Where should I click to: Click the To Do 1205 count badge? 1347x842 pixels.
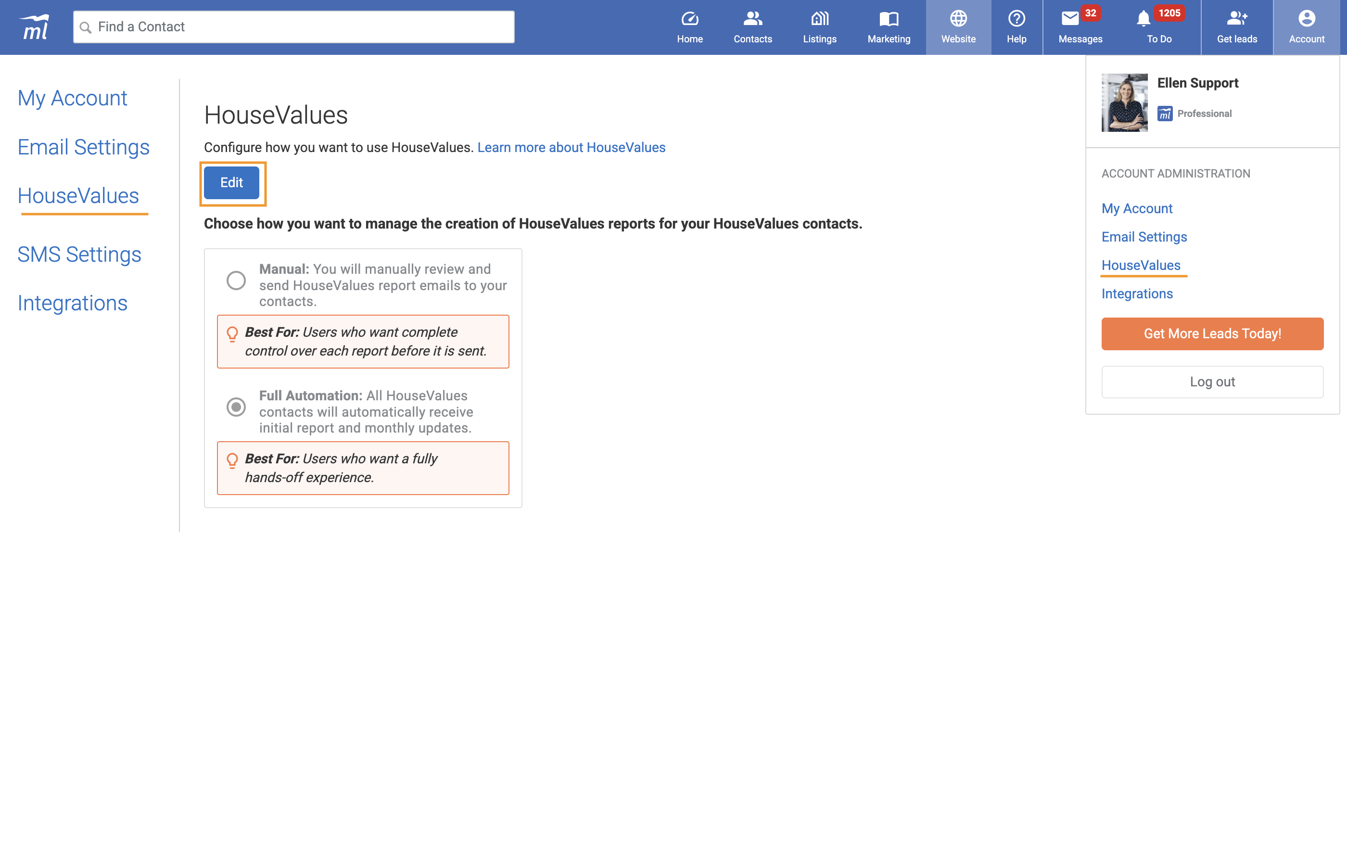point(1169,13)
